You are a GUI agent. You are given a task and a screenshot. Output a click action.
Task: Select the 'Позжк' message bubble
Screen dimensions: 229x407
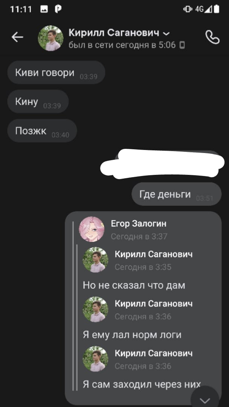pos(42,130)
